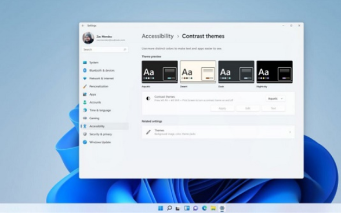Open taskbar Search
The height and width of the screenshot is (213, 341).
click(x=169, y=208)
